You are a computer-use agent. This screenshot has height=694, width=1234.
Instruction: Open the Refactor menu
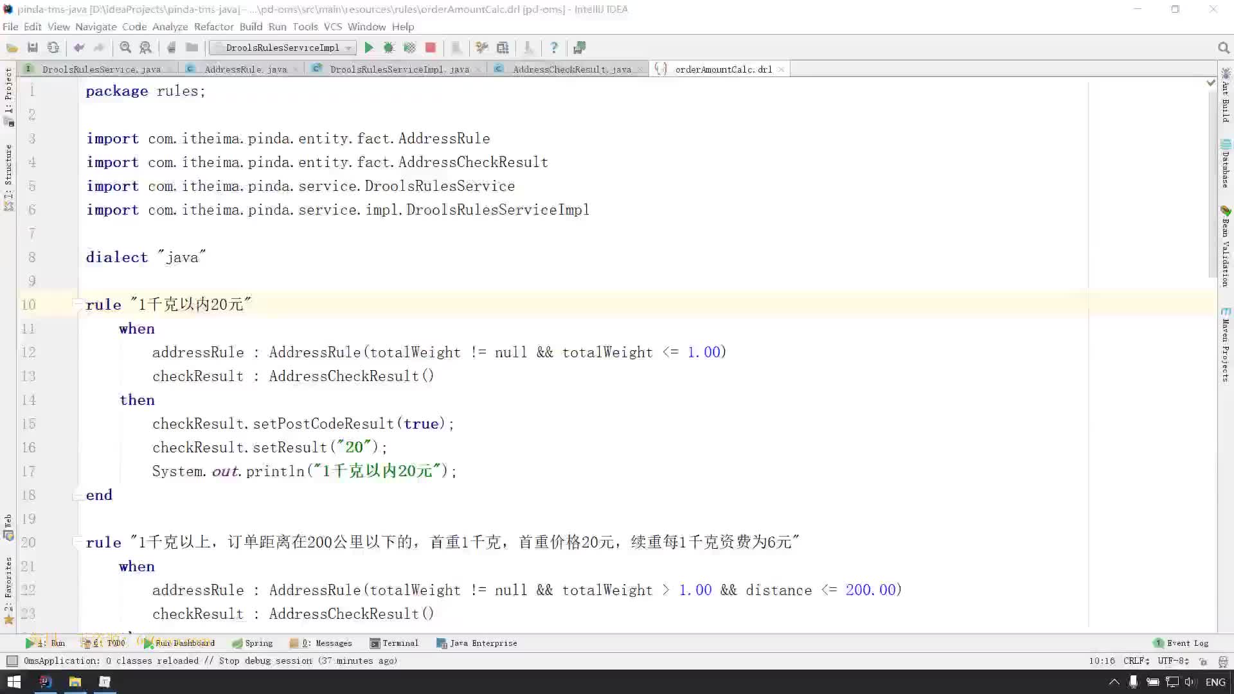(x=213, y=26)
